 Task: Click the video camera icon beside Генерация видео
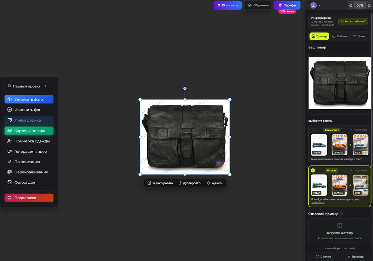(10, 151)
